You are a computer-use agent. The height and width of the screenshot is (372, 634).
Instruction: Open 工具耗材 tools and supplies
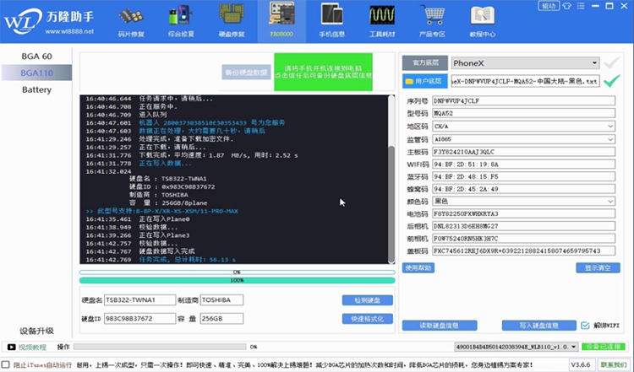(382, 21)
